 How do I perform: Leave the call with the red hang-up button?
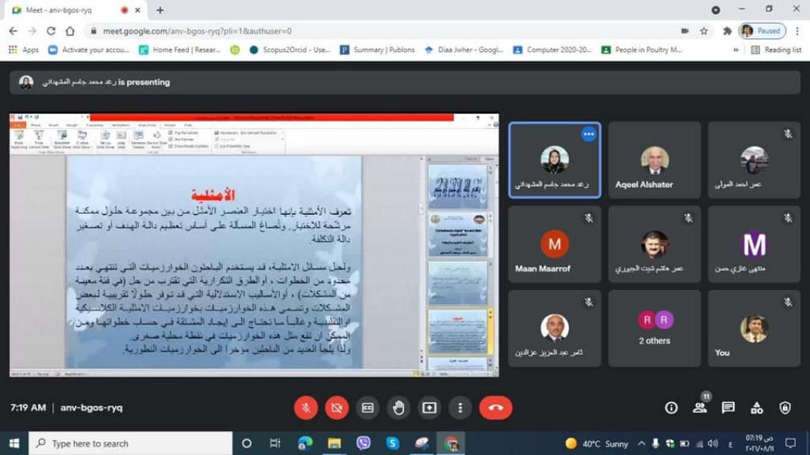tap(496, 408)
